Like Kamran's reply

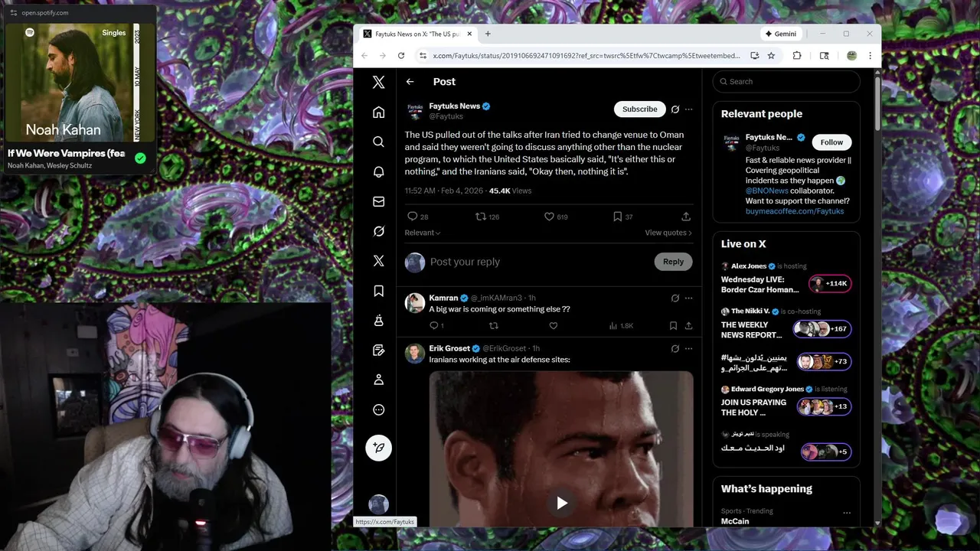click(x=553, y=325)
